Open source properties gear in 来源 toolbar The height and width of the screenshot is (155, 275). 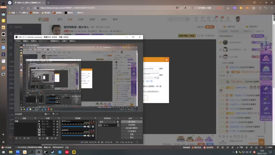tap(47, 138)
